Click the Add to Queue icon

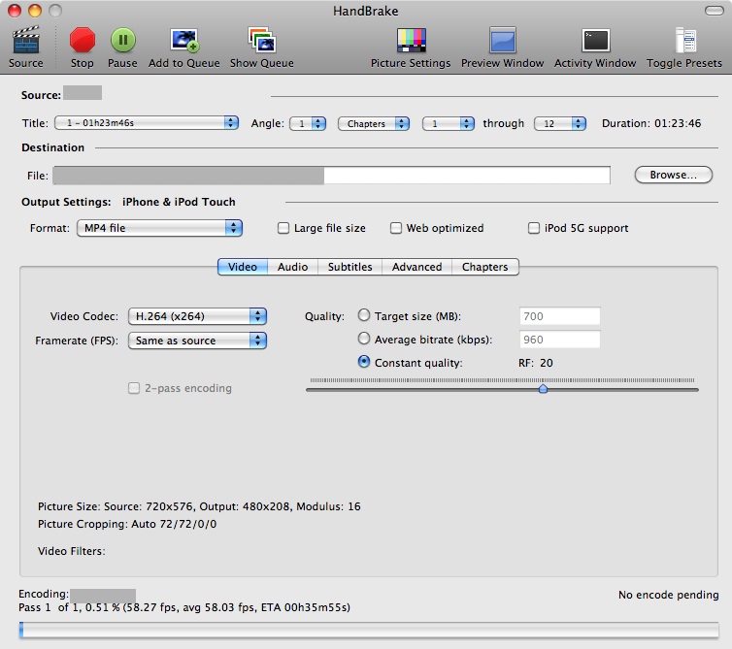click(184, 41)
